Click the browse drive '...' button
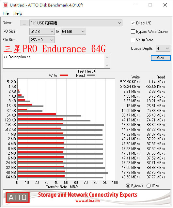The height and width of the screenshot is (208, 173). tap(24, 23)
